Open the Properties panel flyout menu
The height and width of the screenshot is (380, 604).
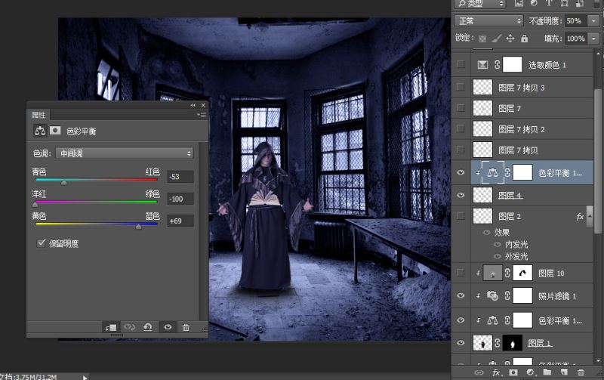click(201, 116)
